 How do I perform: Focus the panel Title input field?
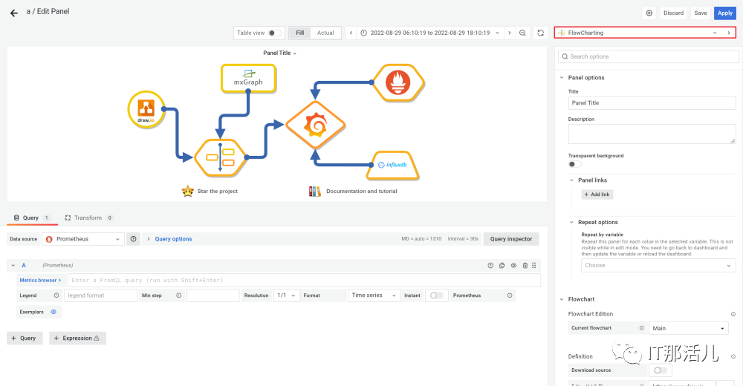point(652,102)
